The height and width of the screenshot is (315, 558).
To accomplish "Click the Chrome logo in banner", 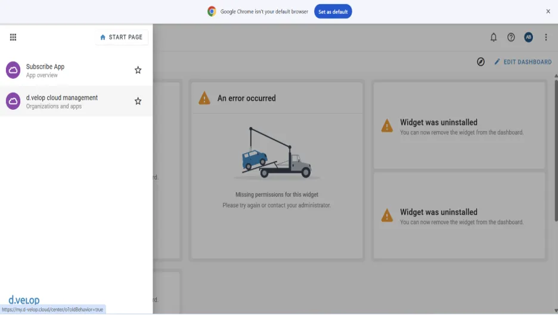I will coord(212,11).
